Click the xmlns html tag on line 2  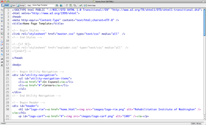(x=46, y=13)
